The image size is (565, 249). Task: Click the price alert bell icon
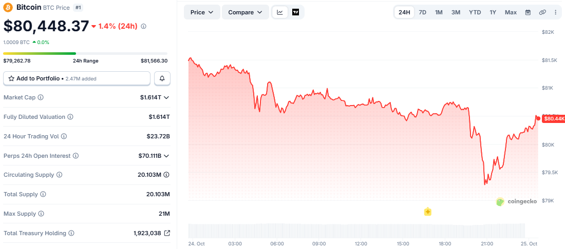pyautogui.click(x=162, y=78)
